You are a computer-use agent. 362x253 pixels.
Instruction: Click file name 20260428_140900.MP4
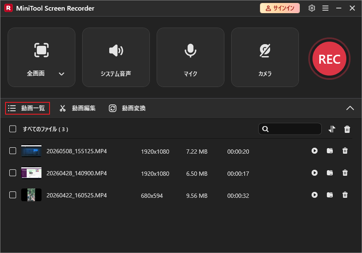tap(77, 173)
